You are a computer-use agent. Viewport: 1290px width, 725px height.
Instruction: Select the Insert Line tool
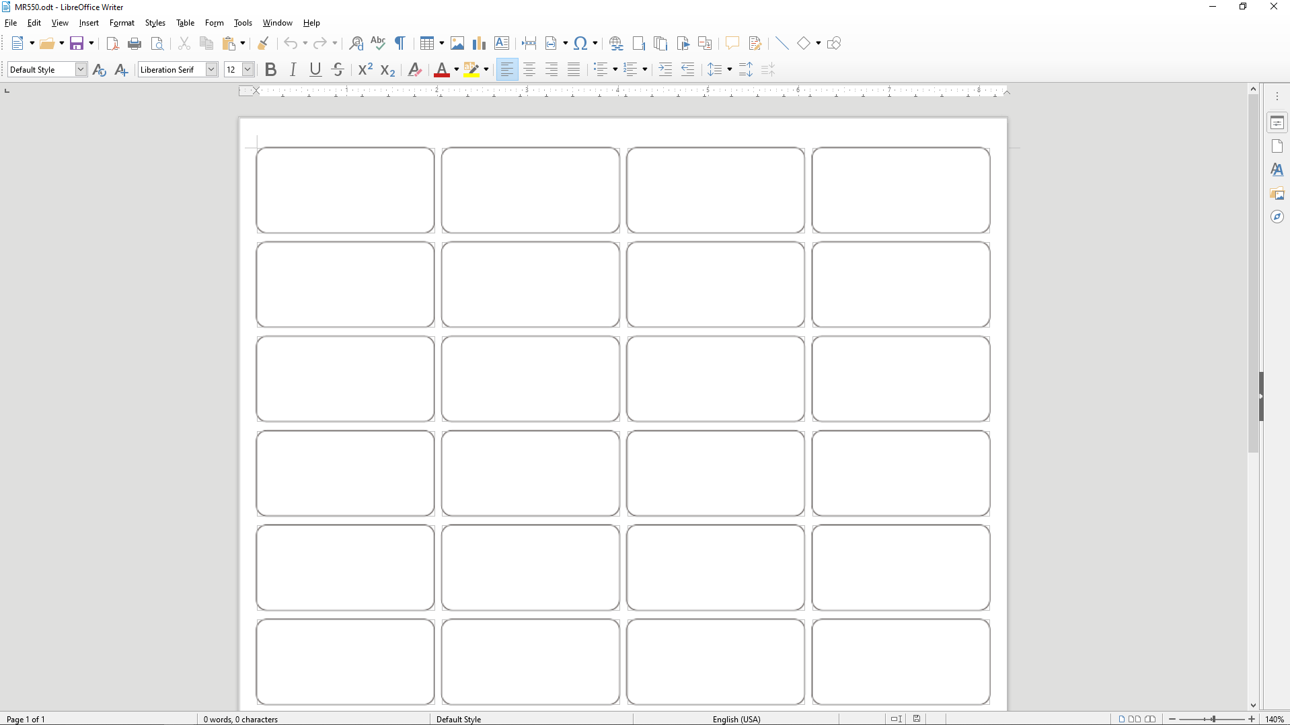tap(781, 43)
